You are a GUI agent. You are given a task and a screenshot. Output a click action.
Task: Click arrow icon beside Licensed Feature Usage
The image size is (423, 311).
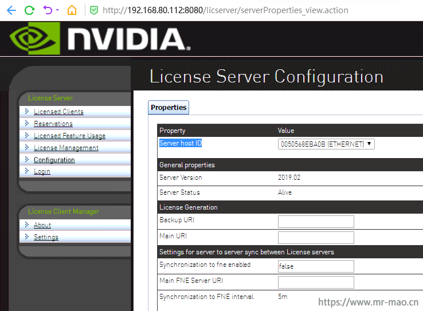pyautogui.click(x=27, y=135)
